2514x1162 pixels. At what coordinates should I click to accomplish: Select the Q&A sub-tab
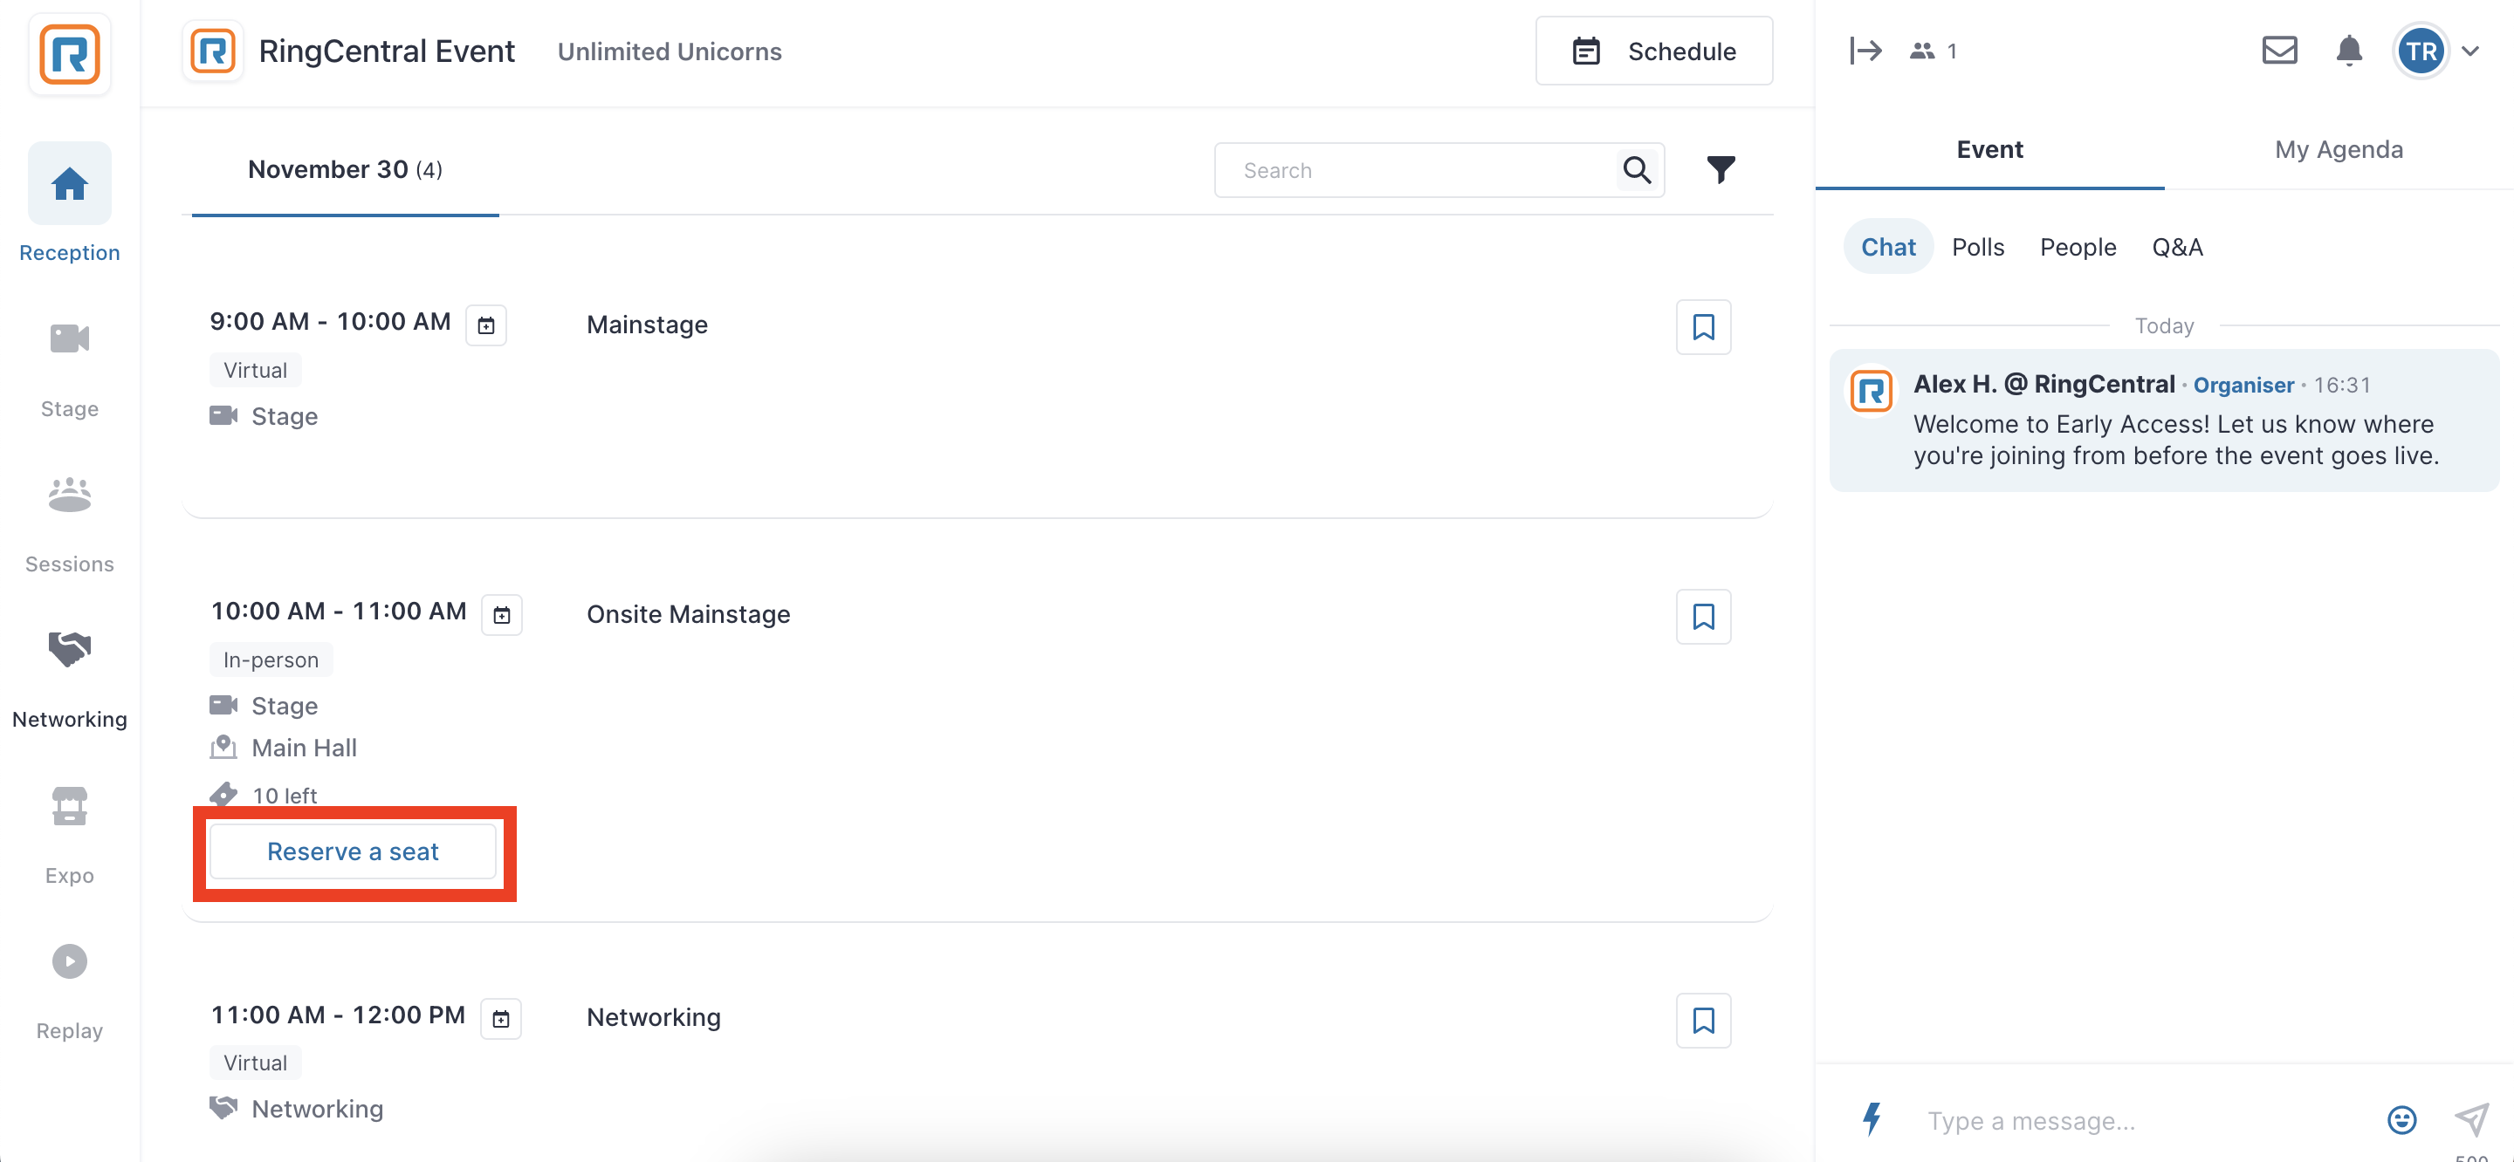click(x=2177, y=247)
